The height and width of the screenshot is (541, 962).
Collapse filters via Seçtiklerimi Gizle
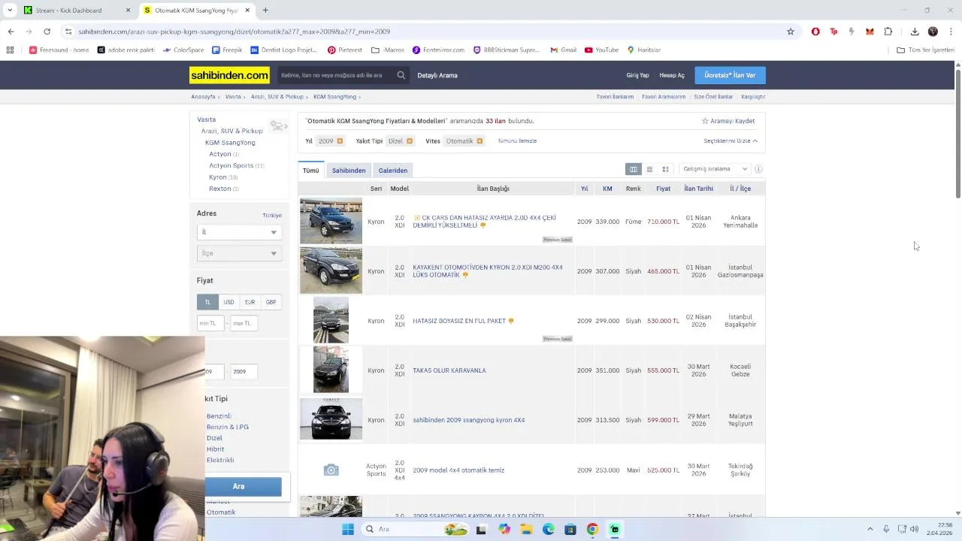click(x=730, y=141)
